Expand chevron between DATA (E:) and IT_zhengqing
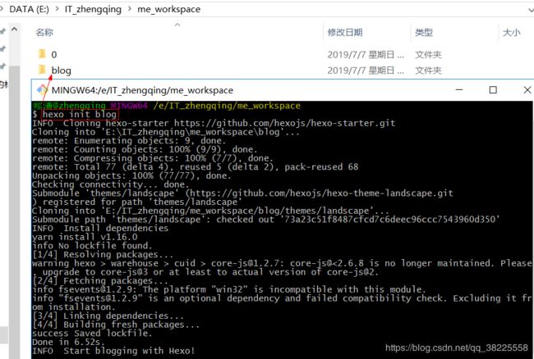Screen dimensions: 534x359 (x=58, y=9)
